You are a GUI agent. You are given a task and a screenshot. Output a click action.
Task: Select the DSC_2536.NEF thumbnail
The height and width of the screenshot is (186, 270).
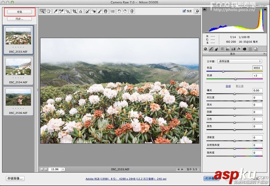point(18,101)
